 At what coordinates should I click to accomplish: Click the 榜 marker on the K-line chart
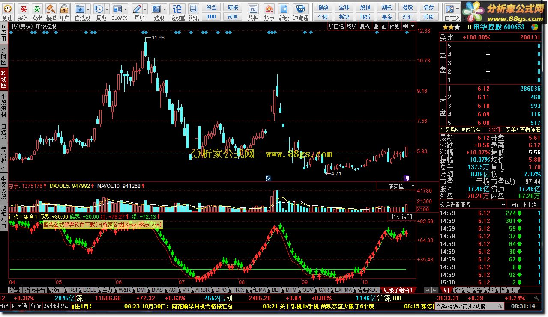click(x=406, y=178)
